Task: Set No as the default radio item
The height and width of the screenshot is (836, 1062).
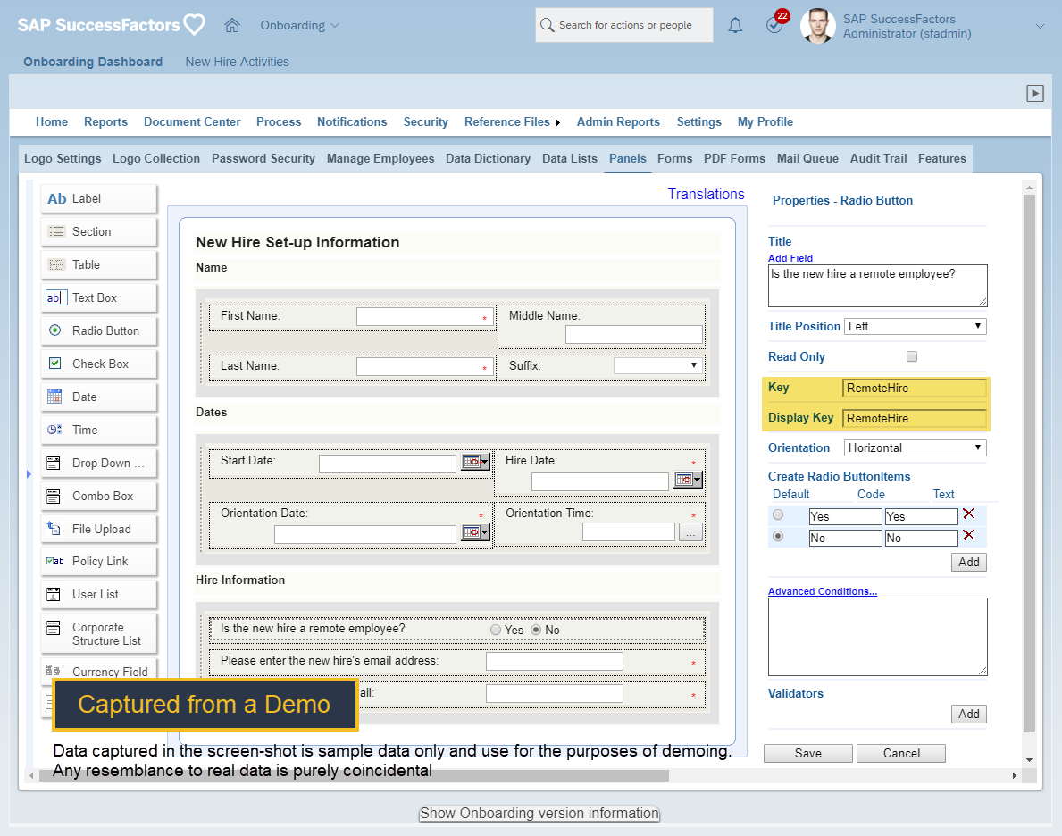Action: point(778,536)
